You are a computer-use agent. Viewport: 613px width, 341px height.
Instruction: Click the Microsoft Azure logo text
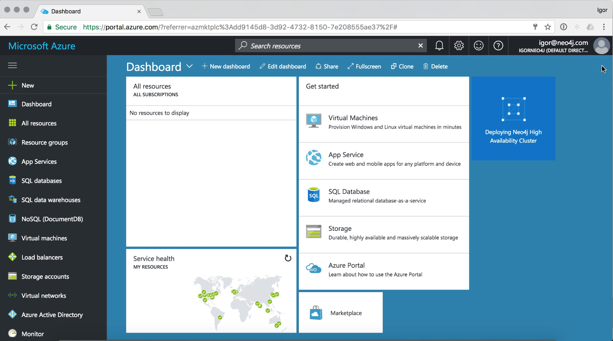42,46
